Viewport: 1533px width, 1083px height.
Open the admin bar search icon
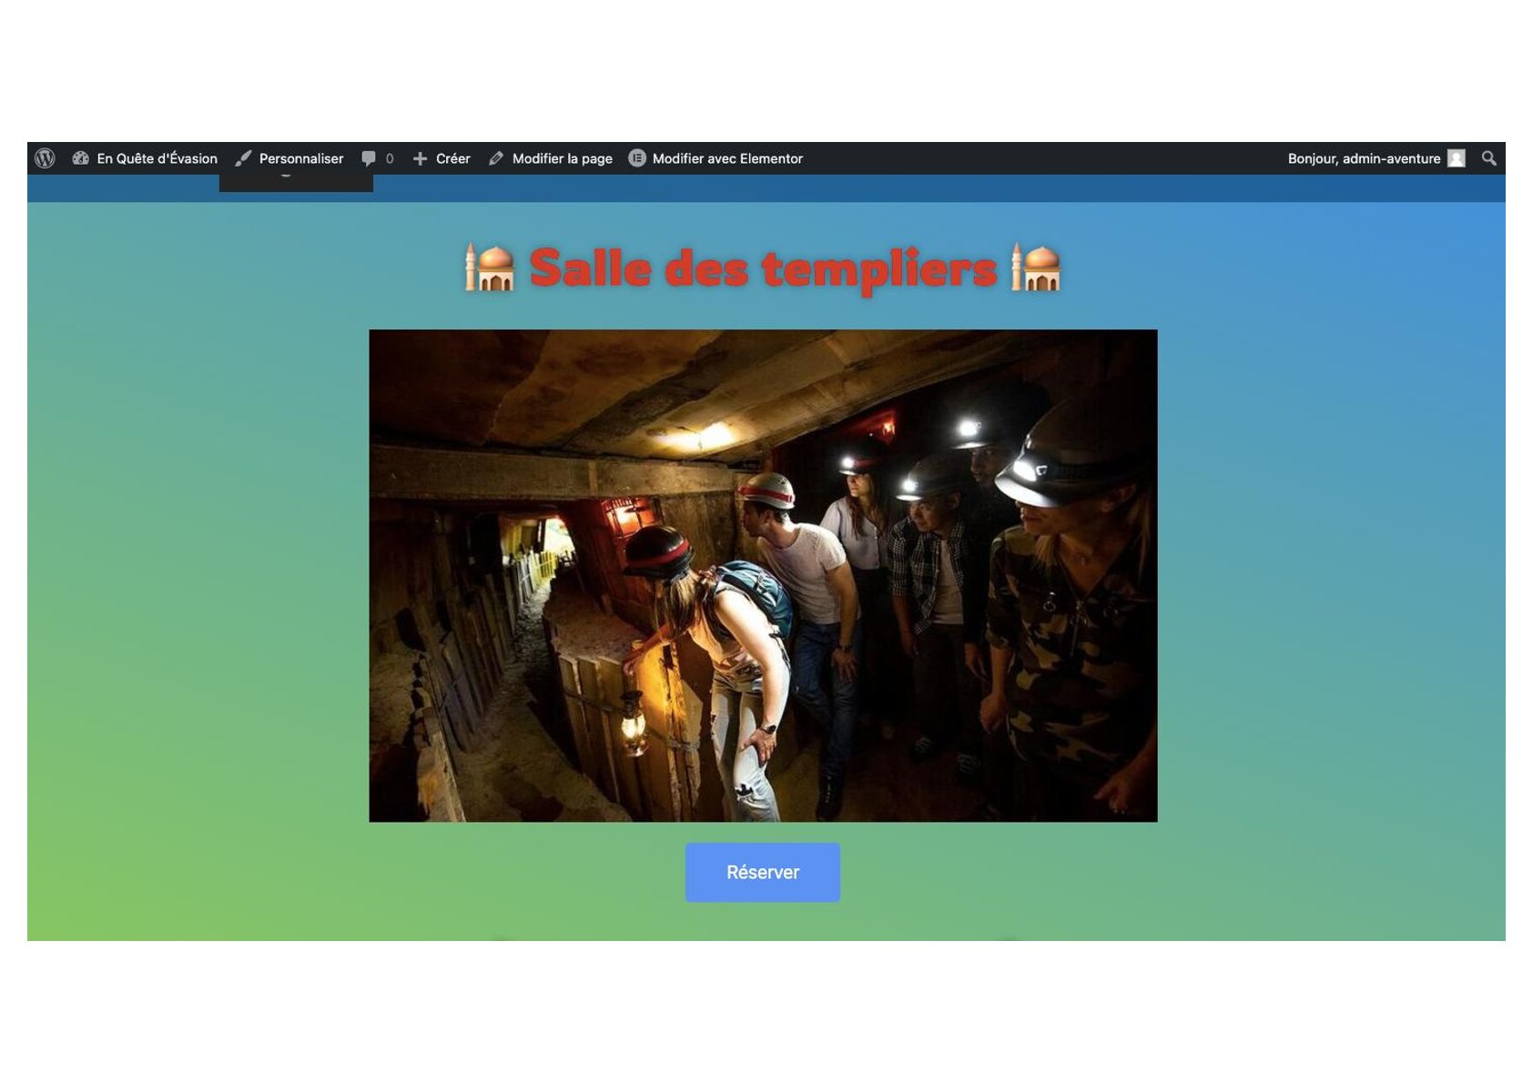[1489, 158]
